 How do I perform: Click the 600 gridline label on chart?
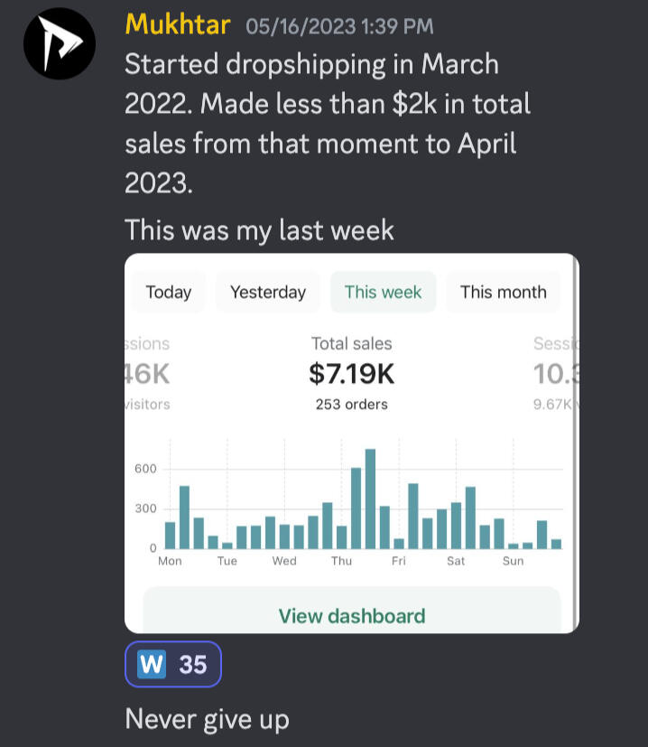point(146,469)
